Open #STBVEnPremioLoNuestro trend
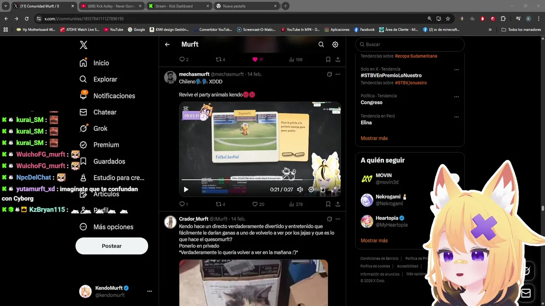Screen dimensions: 545x306 pos(391,75)
